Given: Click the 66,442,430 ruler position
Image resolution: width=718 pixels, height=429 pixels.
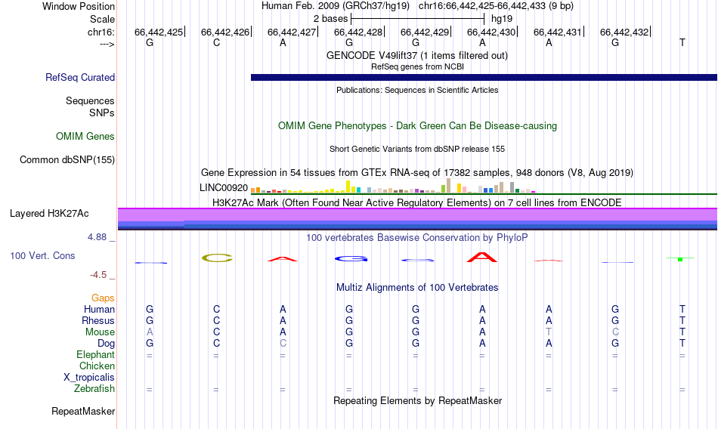Looking at the screenshot, I should pyautogui.click(x=491, y=32).
